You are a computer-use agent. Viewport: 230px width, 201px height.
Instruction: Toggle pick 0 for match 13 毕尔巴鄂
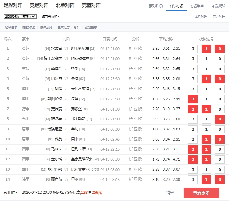click(x=220, y=170)
